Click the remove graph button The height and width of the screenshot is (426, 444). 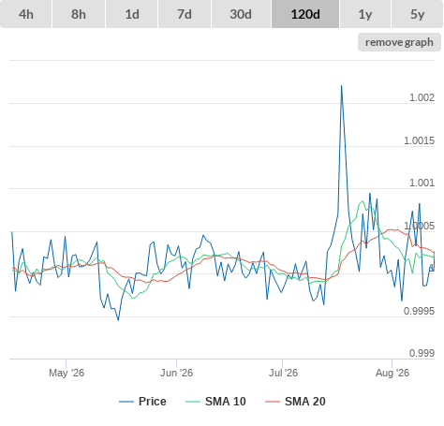coord(399,42)
